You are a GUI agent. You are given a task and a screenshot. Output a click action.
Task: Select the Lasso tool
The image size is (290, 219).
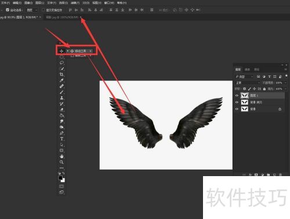pos(61,63)
